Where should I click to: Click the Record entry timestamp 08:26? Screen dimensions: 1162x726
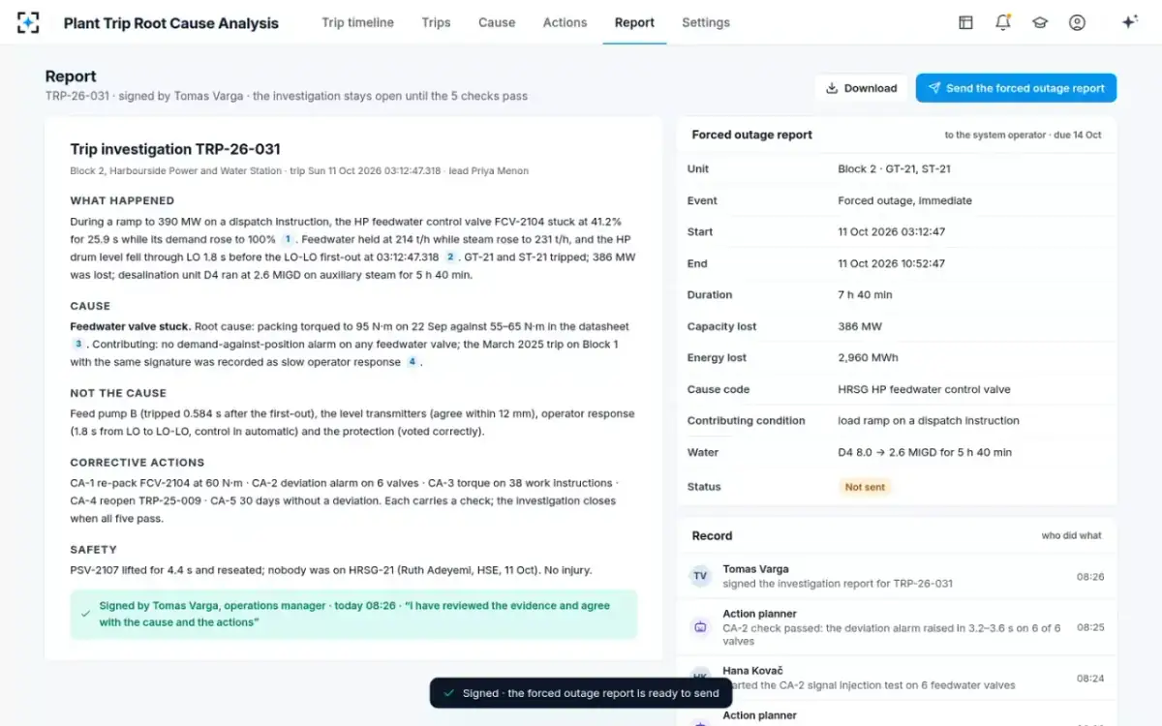pos(1090,576)
